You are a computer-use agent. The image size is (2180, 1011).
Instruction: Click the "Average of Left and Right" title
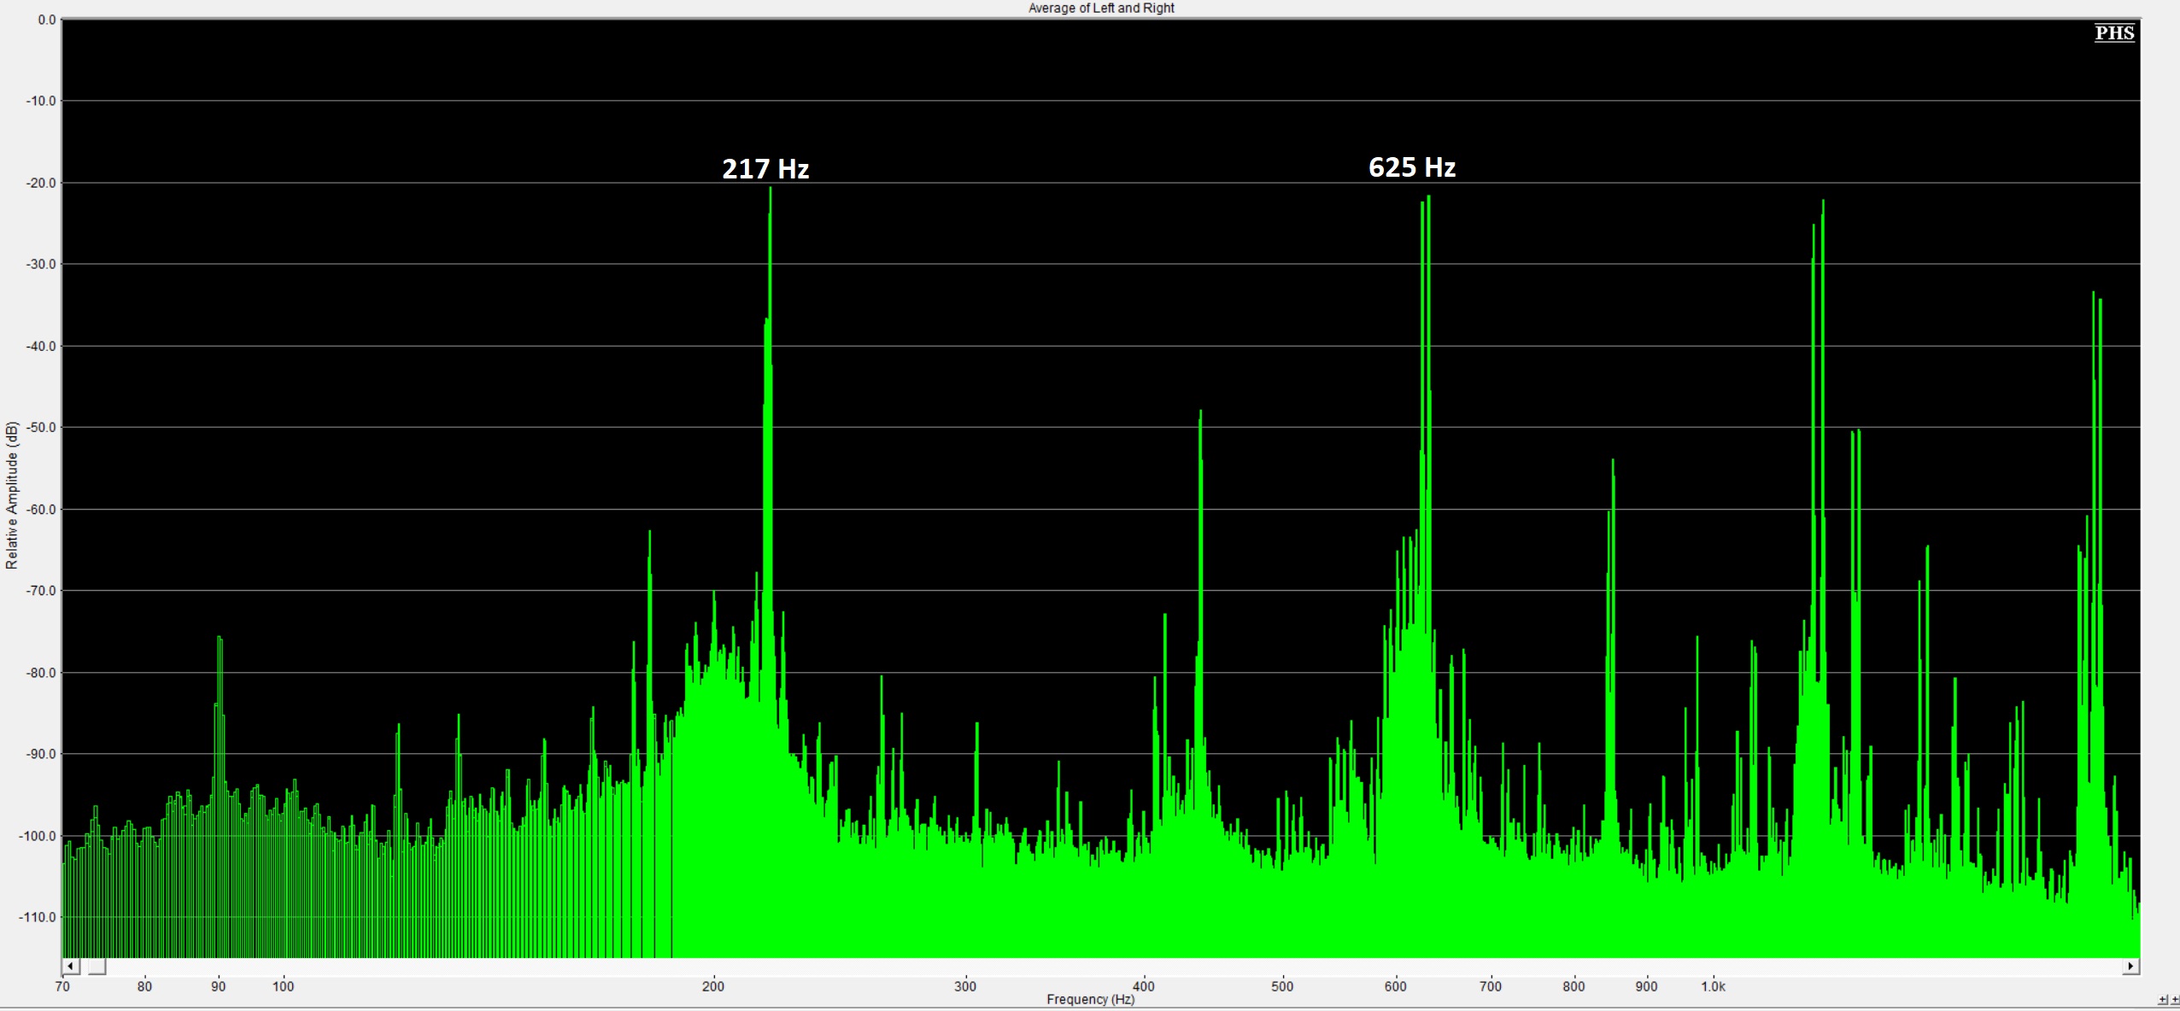(x=1101, y=8)
